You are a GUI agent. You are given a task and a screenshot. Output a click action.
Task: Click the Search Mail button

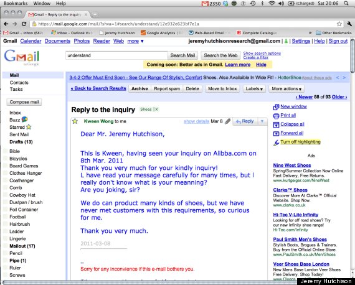click(182, 55)
